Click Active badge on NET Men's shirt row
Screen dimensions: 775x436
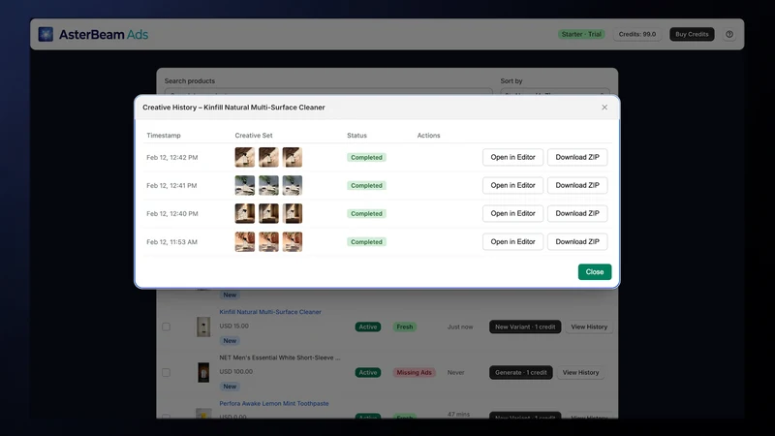pos(368,372)
